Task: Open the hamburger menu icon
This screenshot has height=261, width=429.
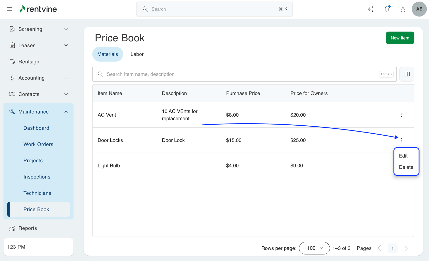Action: click(10, 9)
